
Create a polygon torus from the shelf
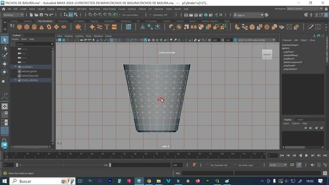tap(49, 27)
